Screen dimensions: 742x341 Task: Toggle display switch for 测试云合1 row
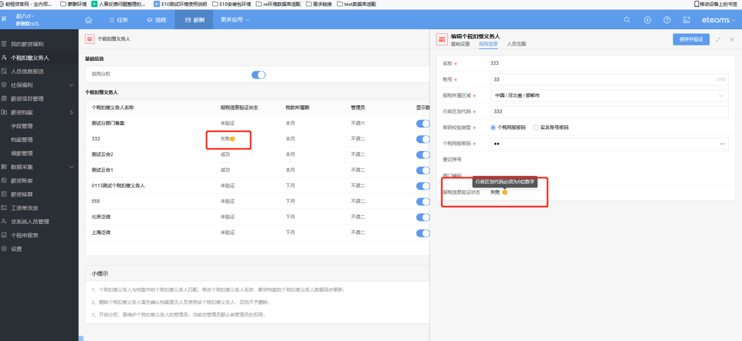click(x=423, y=170)
